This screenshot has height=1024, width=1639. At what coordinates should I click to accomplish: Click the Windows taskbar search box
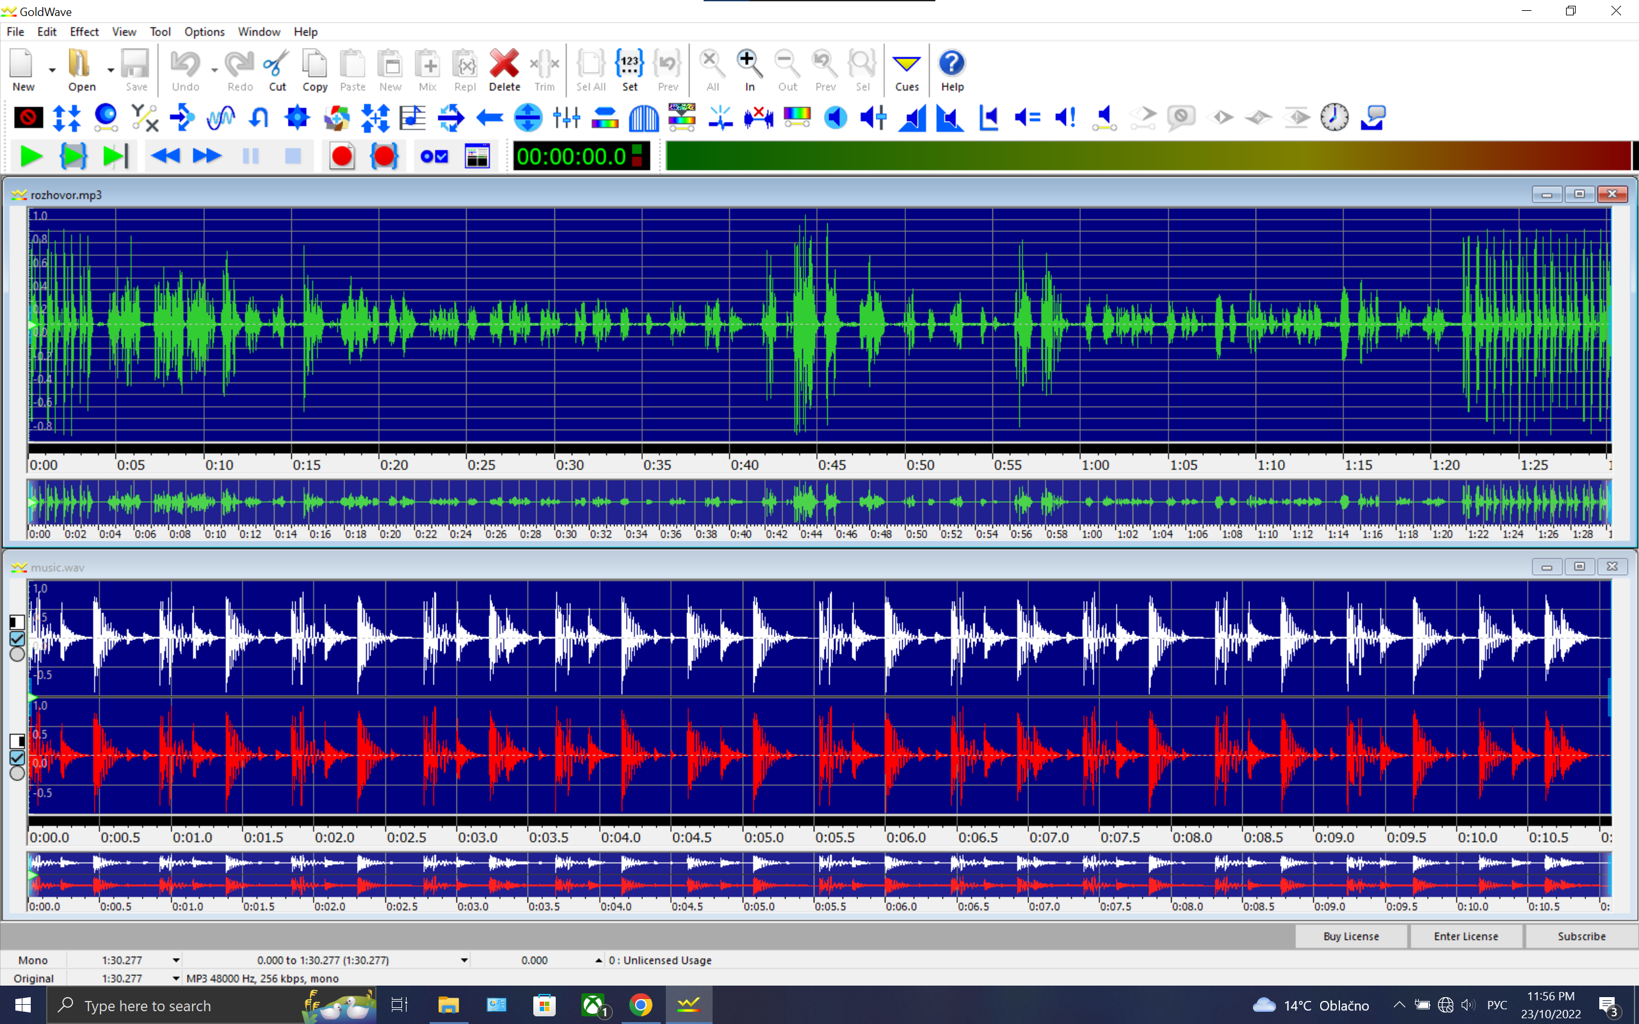click(211, 1005)
